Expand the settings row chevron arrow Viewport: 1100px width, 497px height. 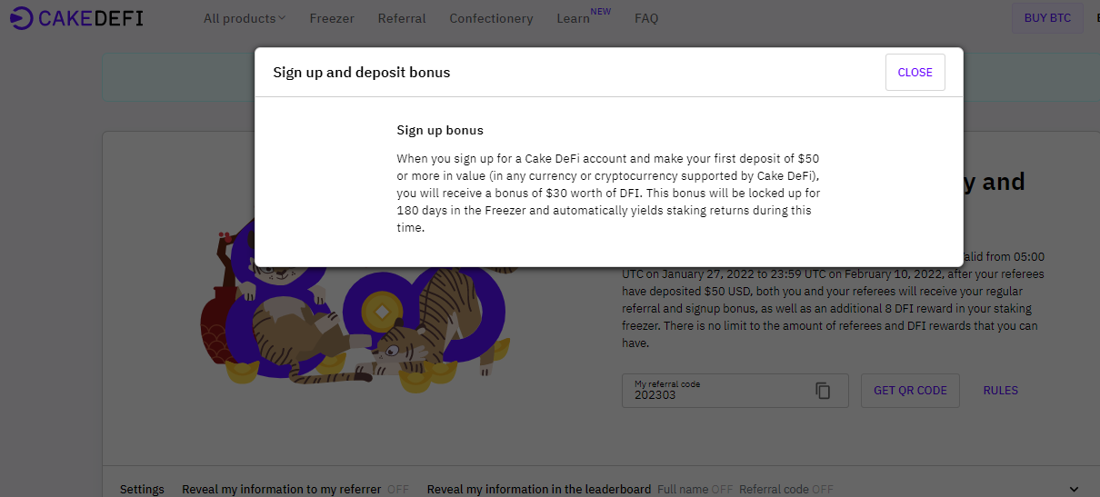click(x=1075, y=490)
